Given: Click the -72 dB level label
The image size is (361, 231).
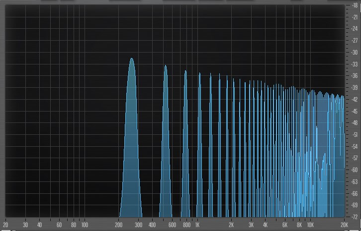Looking at the screenshot, I should pyautogui.click(x=354, y=217).
